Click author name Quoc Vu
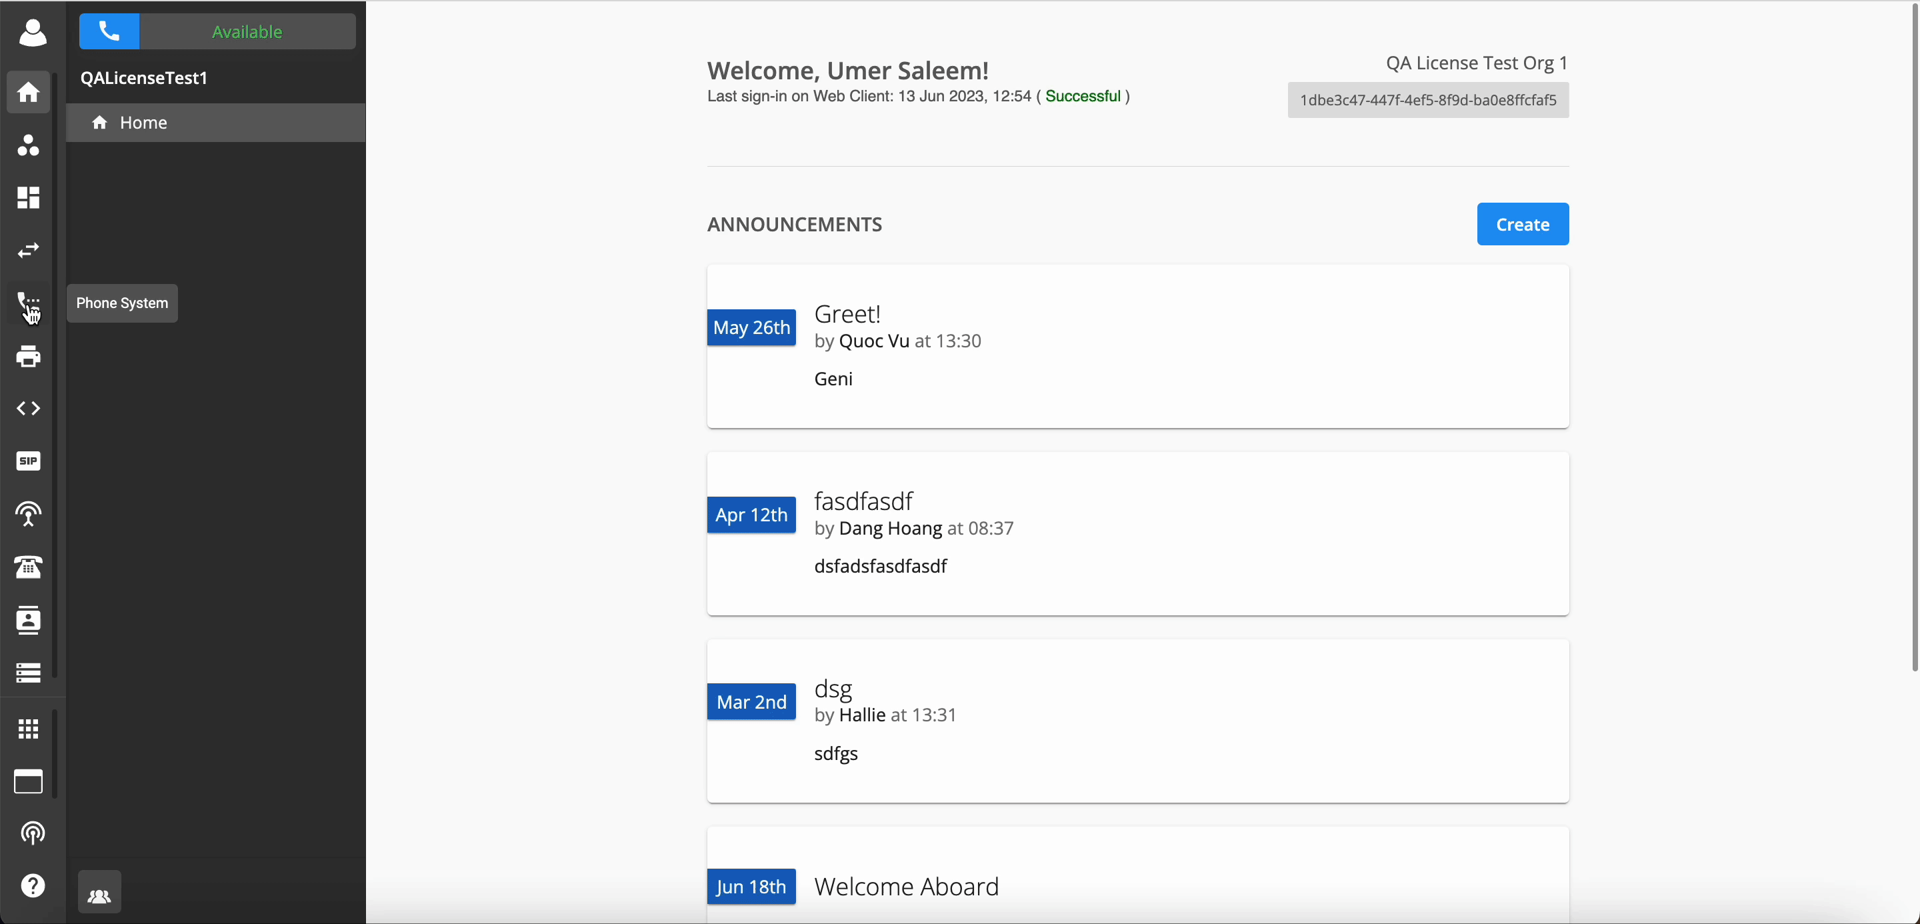 tap(874, 341)
